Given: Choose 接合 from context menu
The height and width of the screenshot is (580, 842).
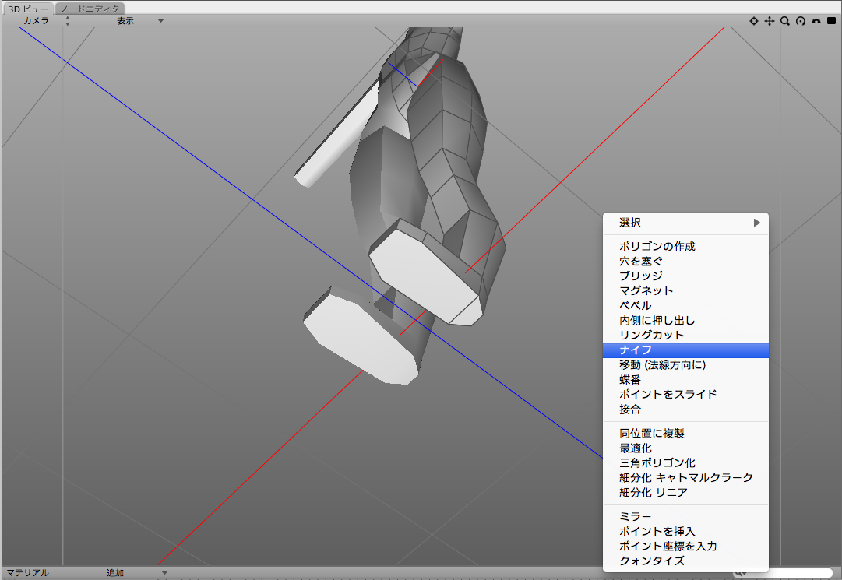Looking at the screenshot, I should [685, 410].
